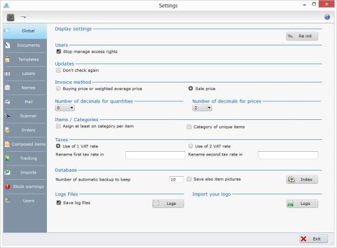Click the Names sidebar icon
The width and height of the screenshot is (337, 248).
(x=7, y=87)
